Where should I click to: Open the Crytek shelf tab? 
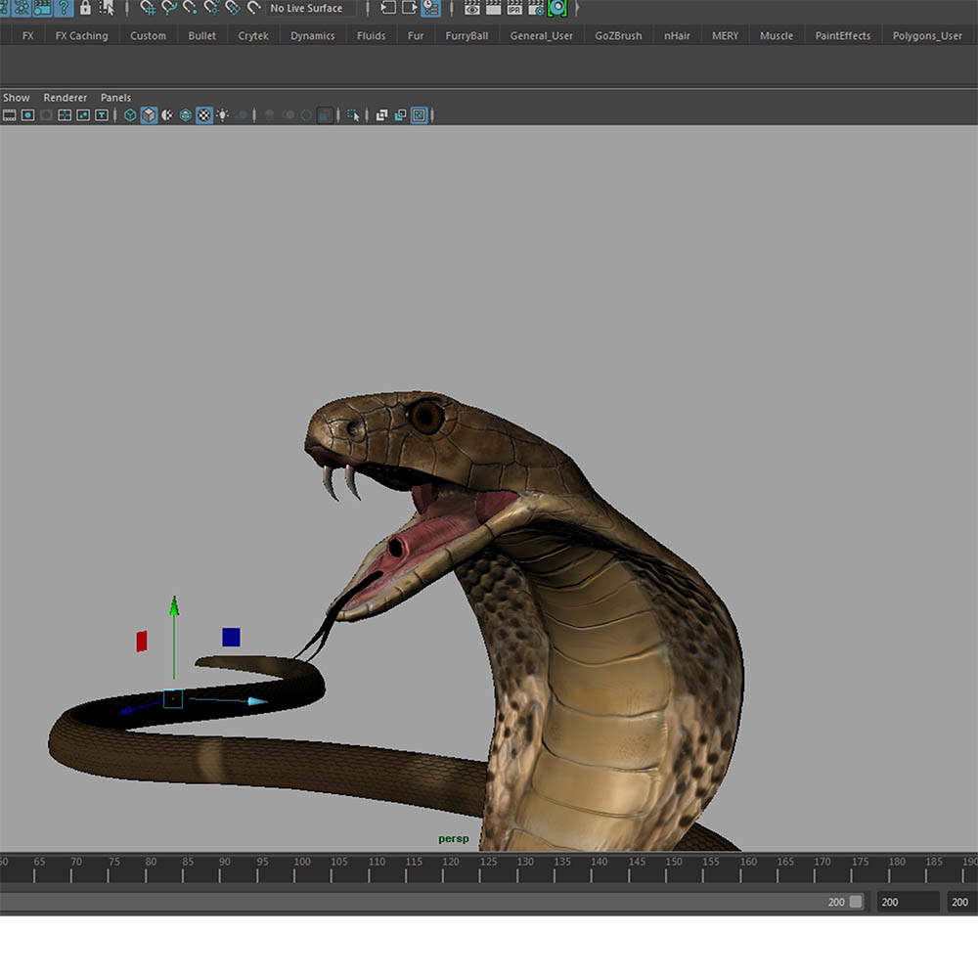tap(253, 35)
